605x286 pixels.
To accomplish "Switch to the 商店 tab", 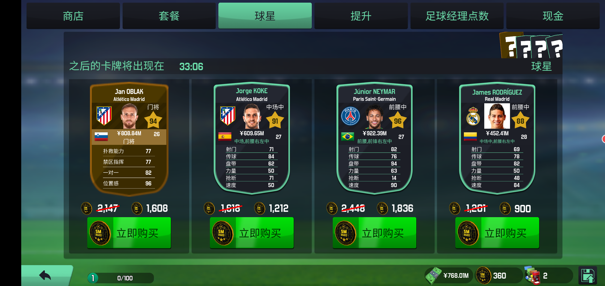I will pyautogui.click(x=73, y=16).
